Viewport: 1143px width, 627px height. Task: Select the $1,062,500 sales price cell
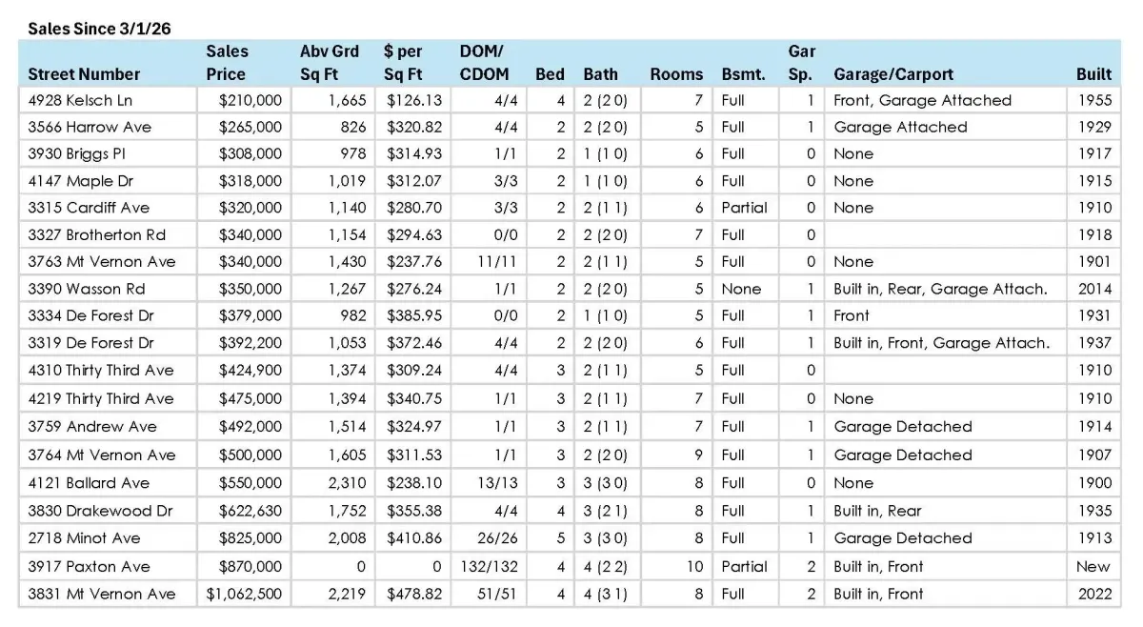click(x=244, y=594)
